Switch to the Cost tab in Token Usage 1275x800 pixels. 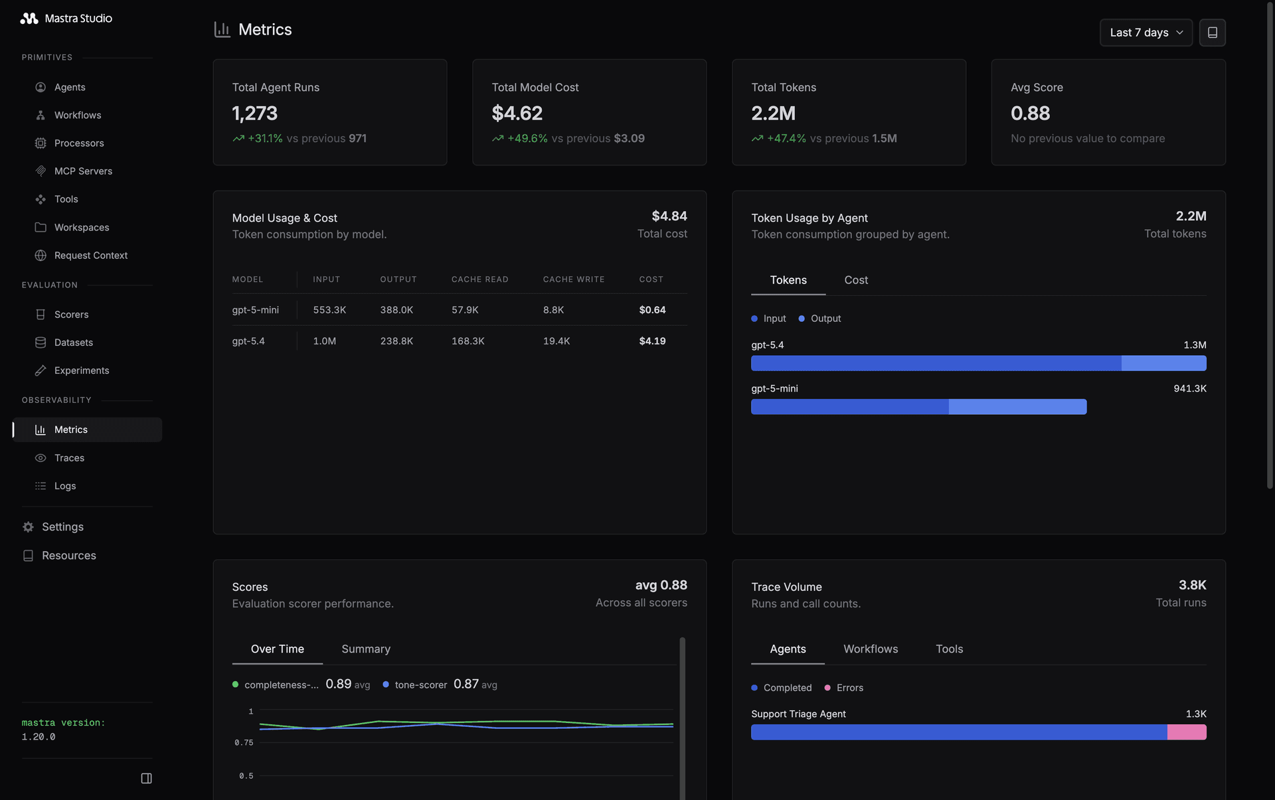click(x=855, y=280)
